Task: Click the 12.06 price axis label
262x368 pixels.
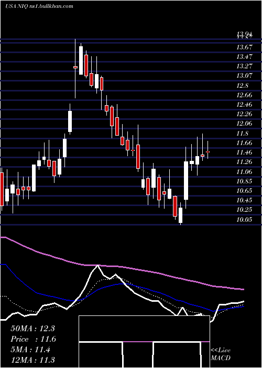Action: pos(244,124)
